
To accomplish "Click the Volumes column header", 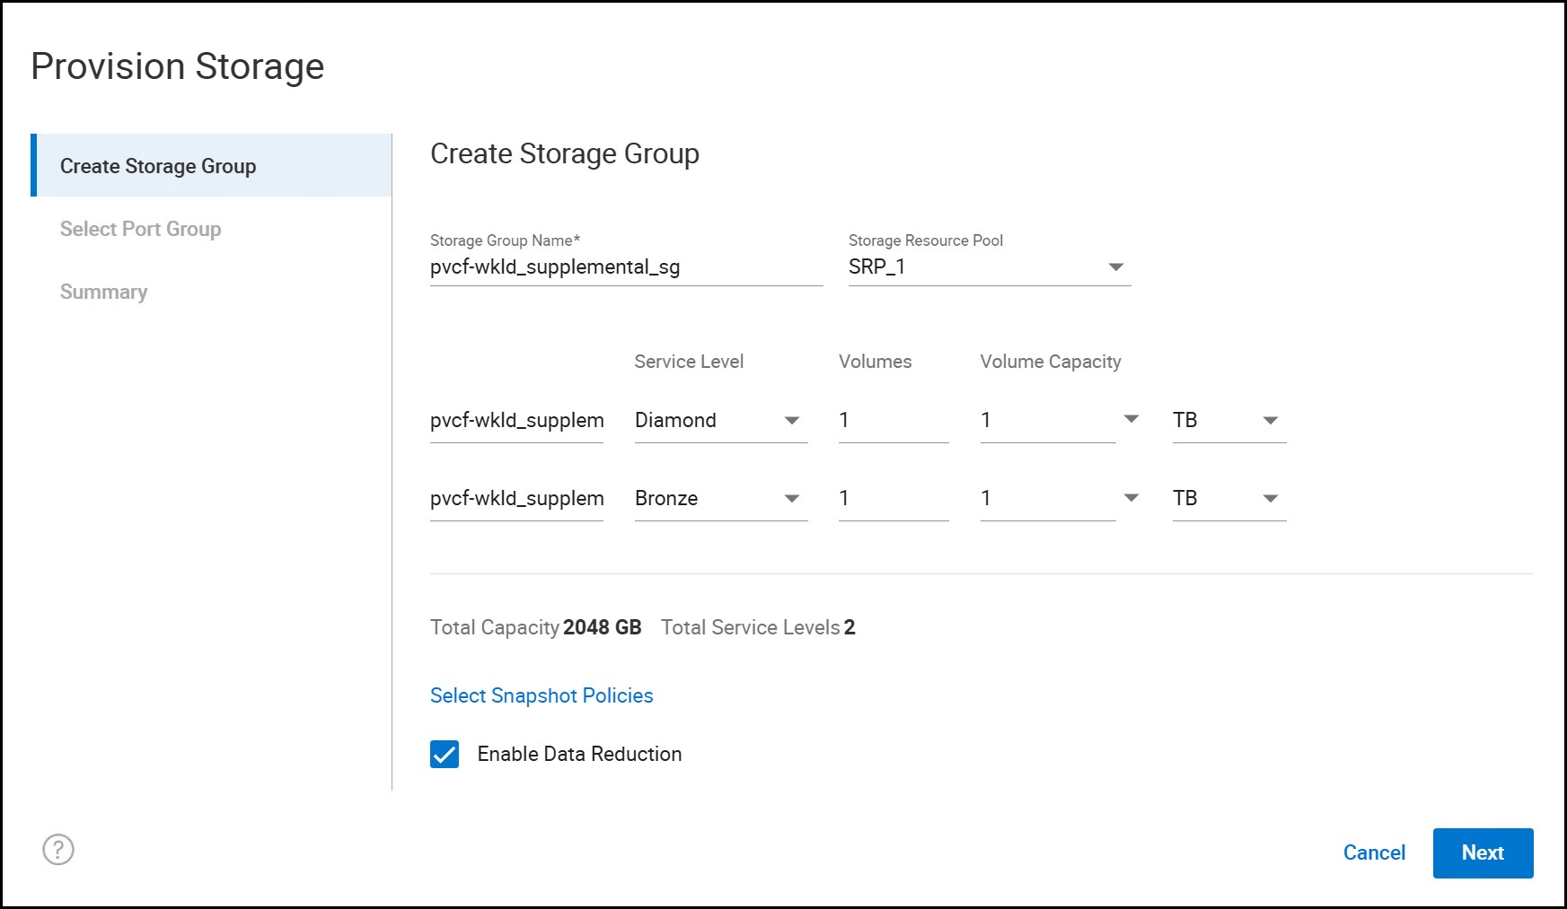I will point(875,362).
